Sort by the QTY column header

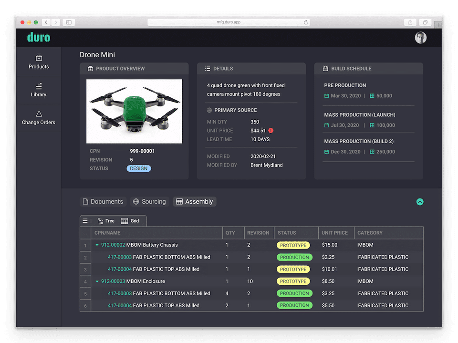(x=233, y=233)
